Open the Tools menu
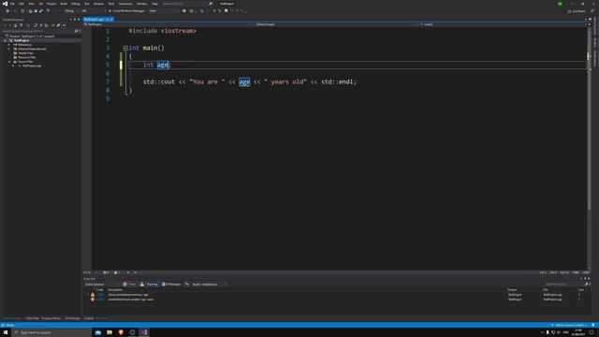 [111, 4]
